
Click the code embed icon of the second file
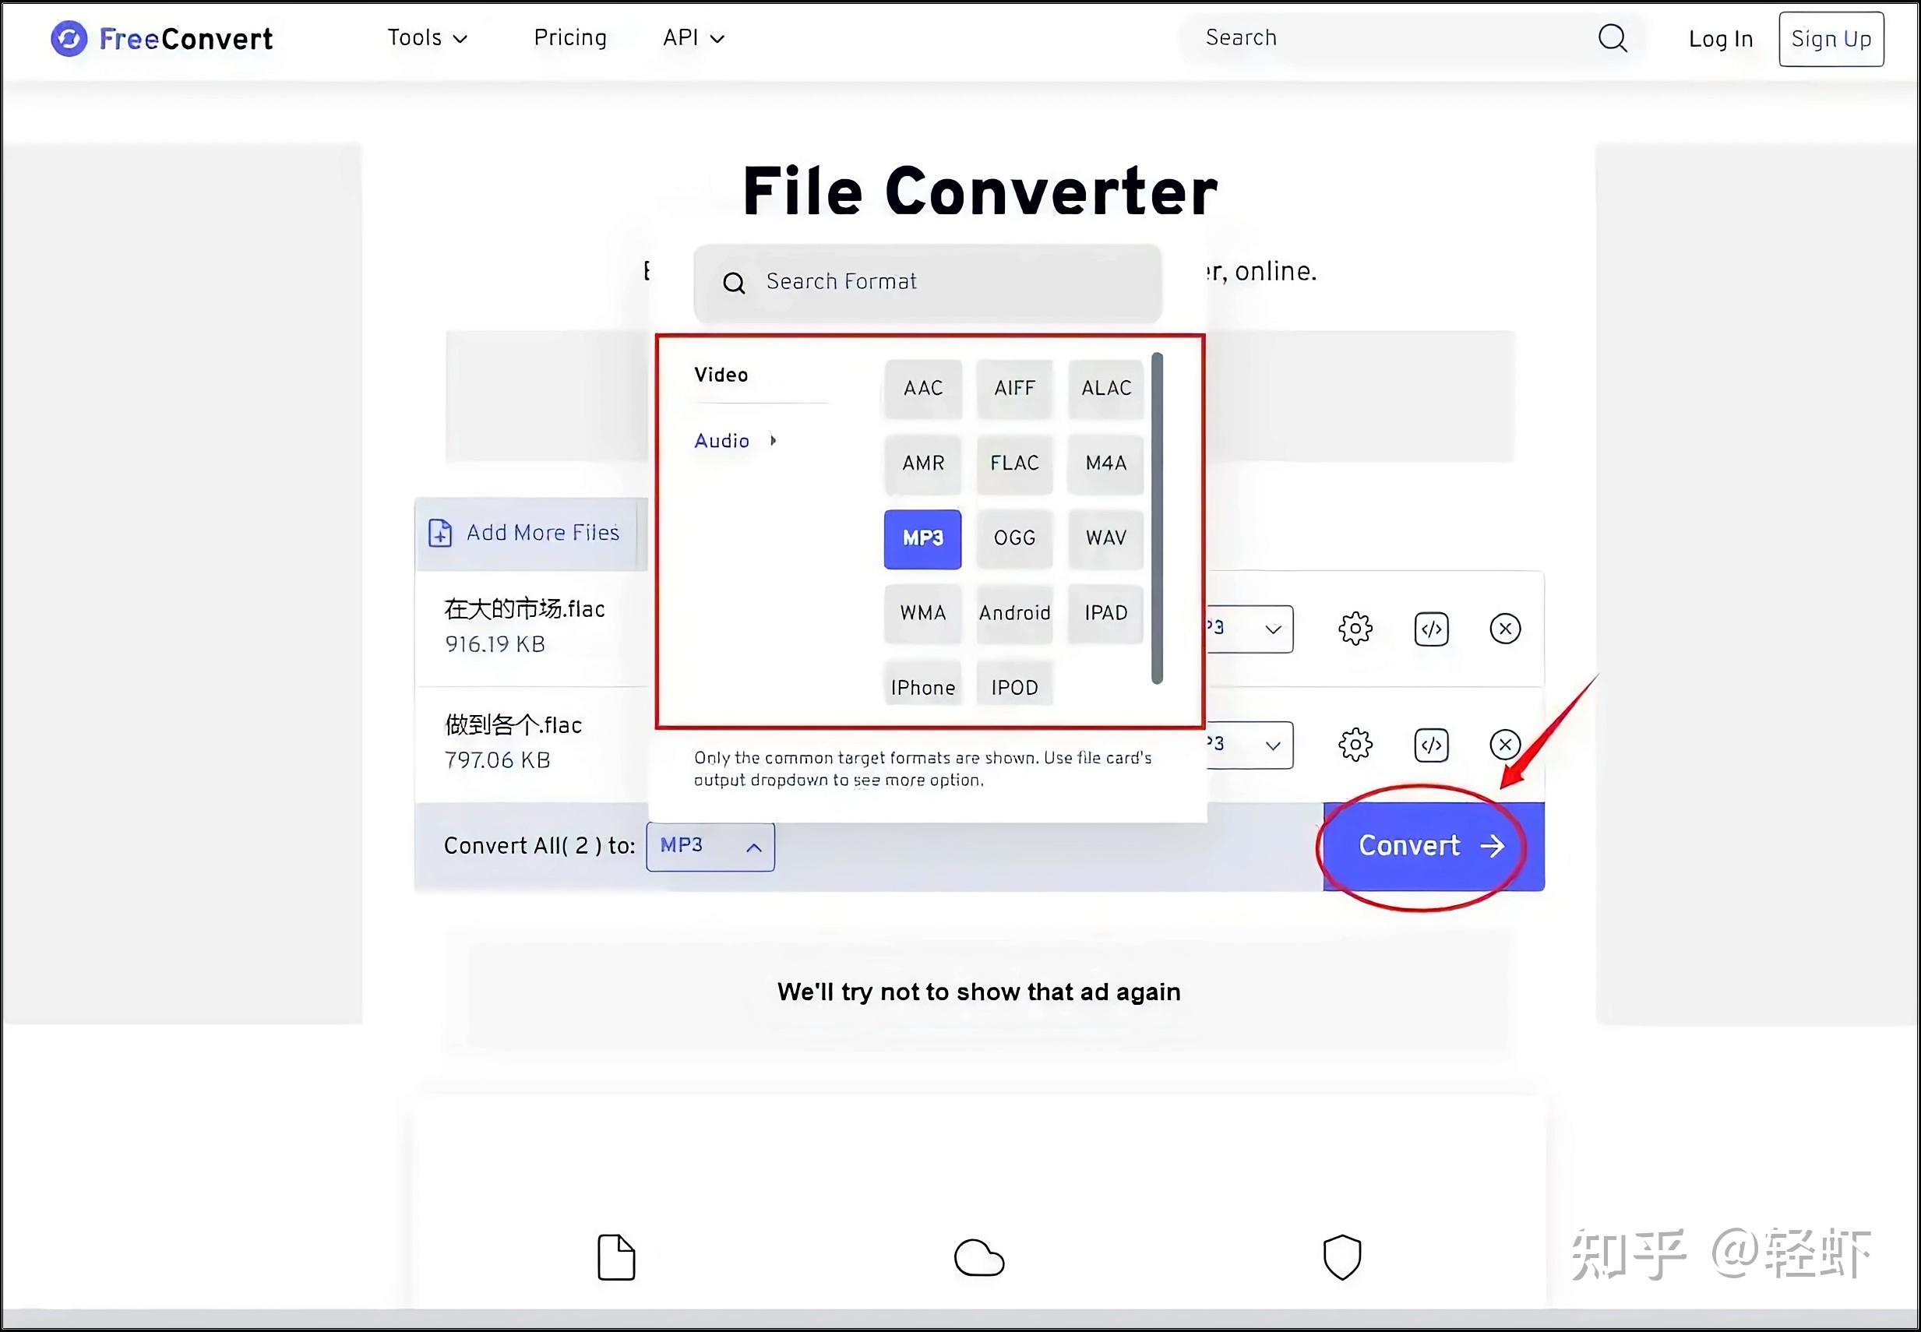(1430, 745)
